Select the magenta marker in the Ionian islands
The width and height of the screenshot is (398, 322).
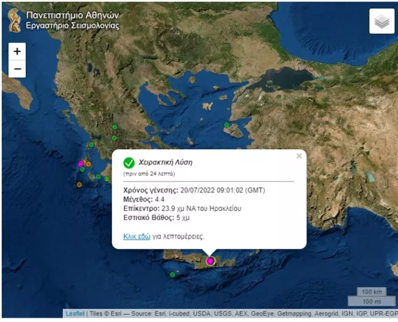click(x=81, y=163)
